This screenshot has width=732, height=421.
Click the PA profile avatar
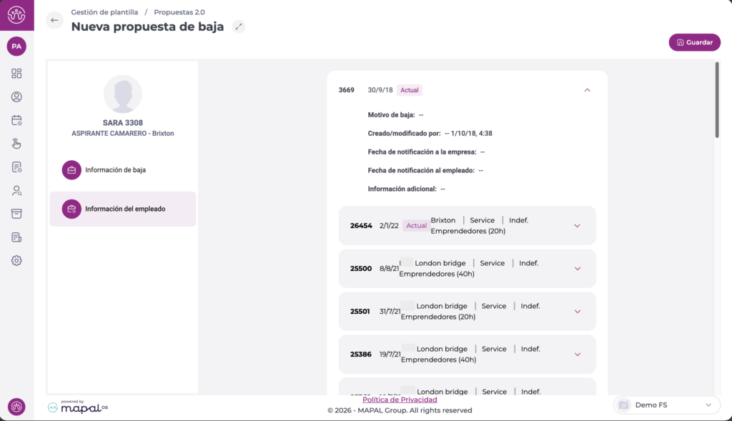point(16,46)
